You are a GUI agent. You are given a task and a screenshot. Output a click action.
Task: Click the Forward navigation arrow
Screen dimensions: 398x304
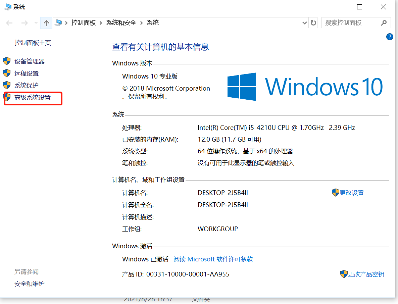tap(24, 23)
